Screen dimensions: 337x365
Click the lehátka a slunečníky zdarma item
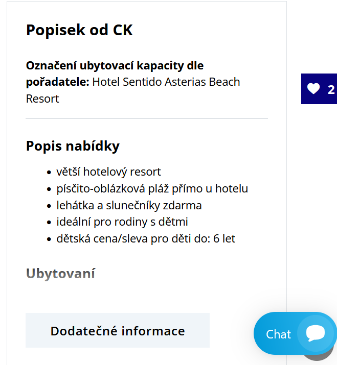pos(129,206)
